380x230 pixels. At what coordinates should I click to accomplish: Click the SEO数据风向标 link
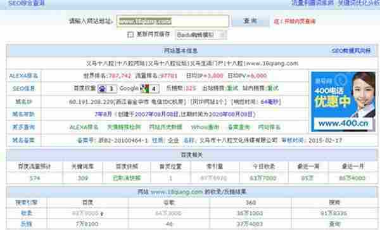tap(351, 51)
